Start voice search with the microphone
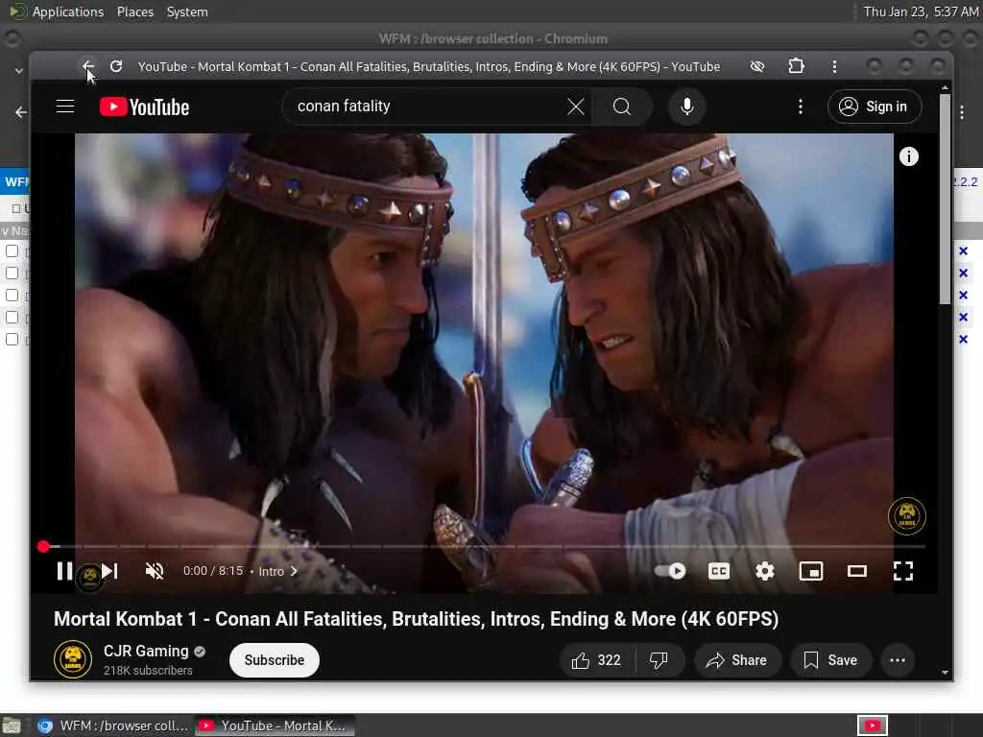The image size is (983, 737). coord(687,107)
